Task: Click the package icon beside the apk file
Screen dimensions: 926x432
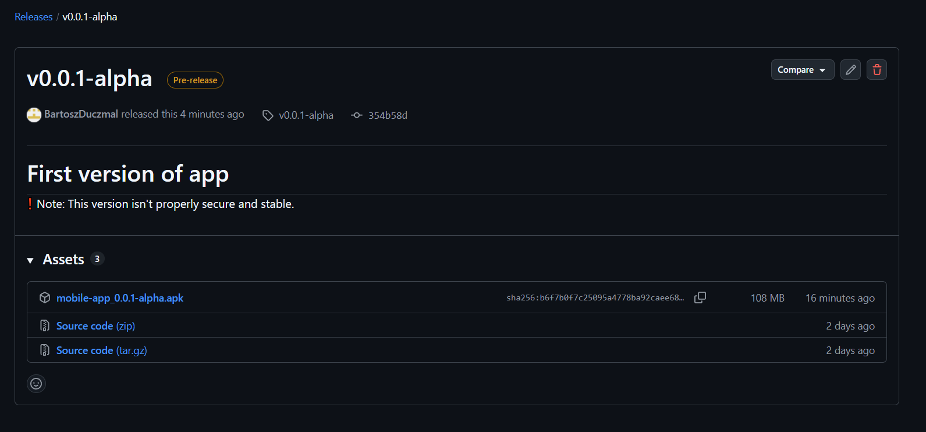Action: point(45,298)
